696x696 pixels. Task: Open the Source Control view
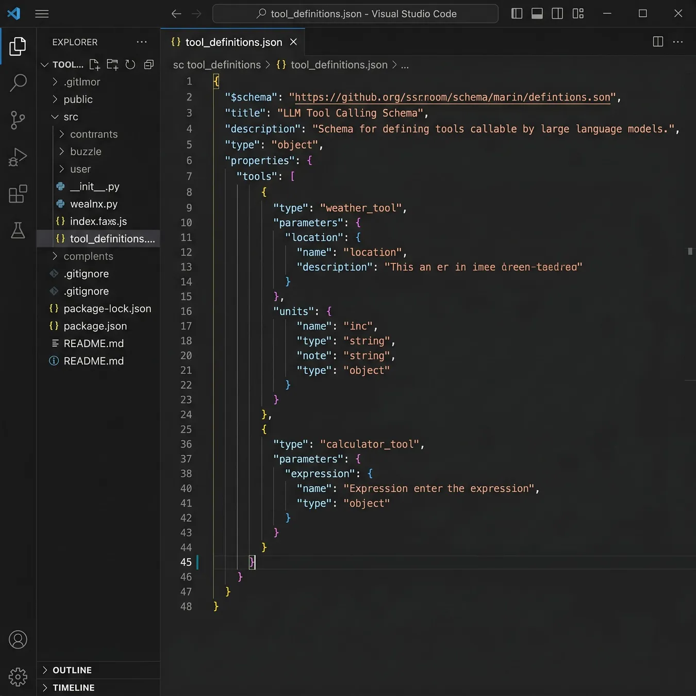point(18,120)
